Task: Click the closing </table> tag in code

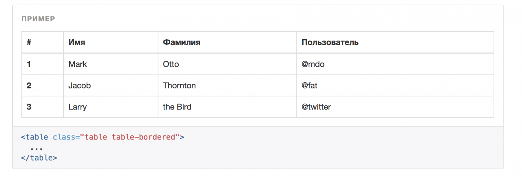Action: pyautogui.click(x=39, y=158)
